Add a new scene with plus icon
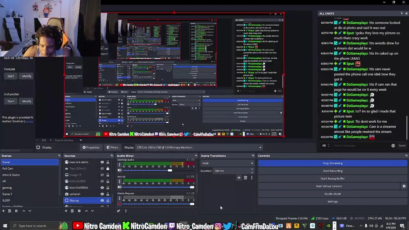The height and width of the screenshot is (230, 409). 3,211
